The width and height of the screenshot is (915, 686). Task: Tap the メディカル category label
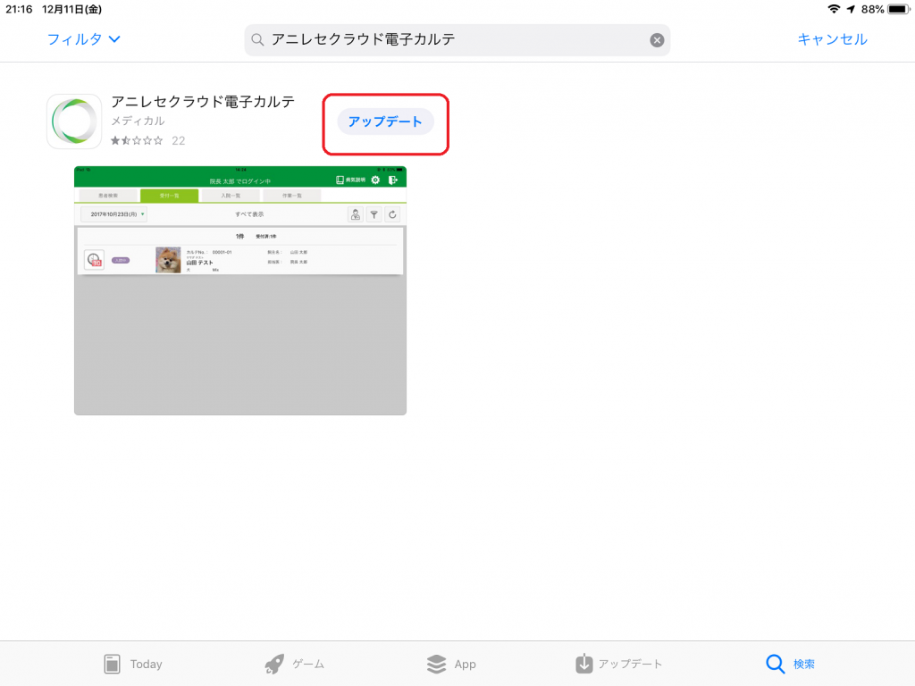click(x=138, y=121)
